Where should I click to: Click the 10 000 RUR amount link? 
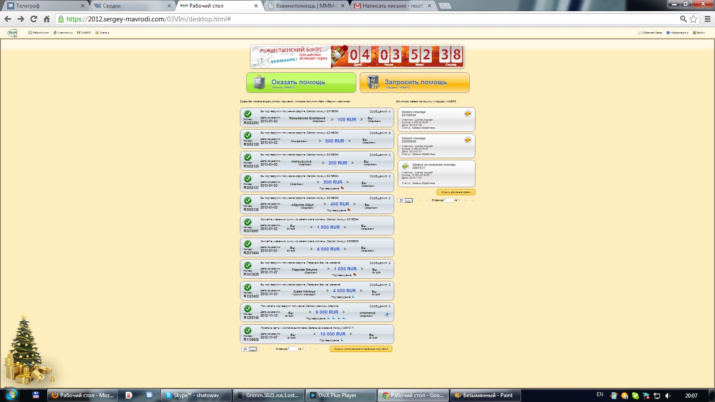tap(333, 334)
